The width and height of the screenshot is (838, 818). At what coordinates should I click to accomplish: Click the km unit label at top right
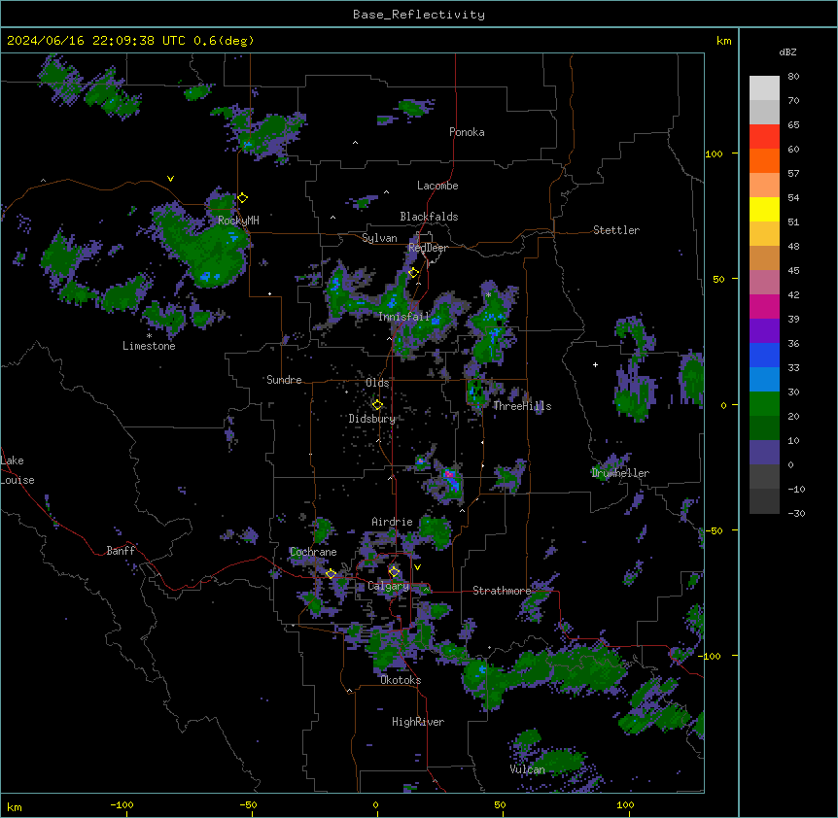point(723,41)
